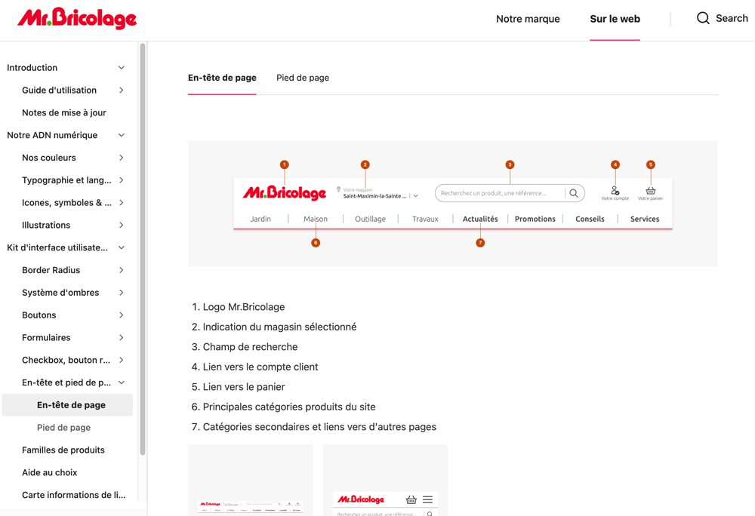Switch to the Pied de page tab
This screenshot has width=755, height=516.
(303, 78)
